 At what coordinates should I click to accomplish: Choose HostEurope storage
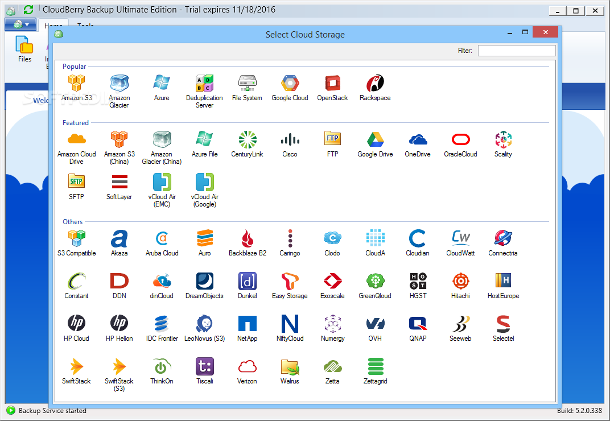[504, 286]
